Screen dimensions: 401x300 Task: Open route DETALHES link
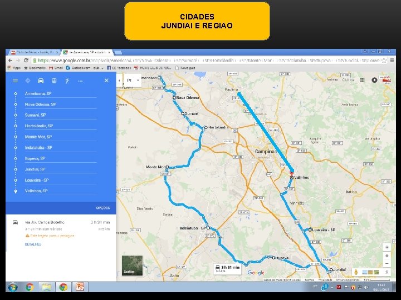pos(33,244)
